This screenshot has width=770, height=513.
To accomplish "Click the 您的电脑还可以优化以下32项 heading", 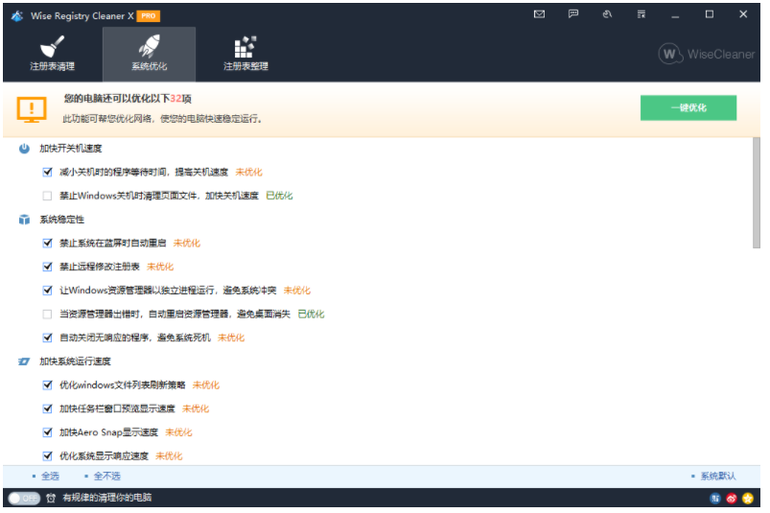I will pos(128,99).
